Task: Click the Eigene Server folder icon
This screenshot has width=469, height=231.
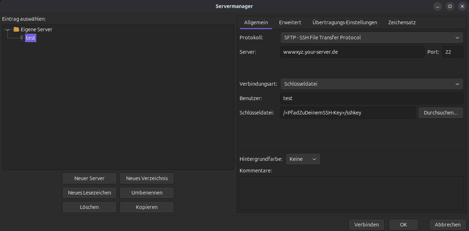Action: point(16,29)
